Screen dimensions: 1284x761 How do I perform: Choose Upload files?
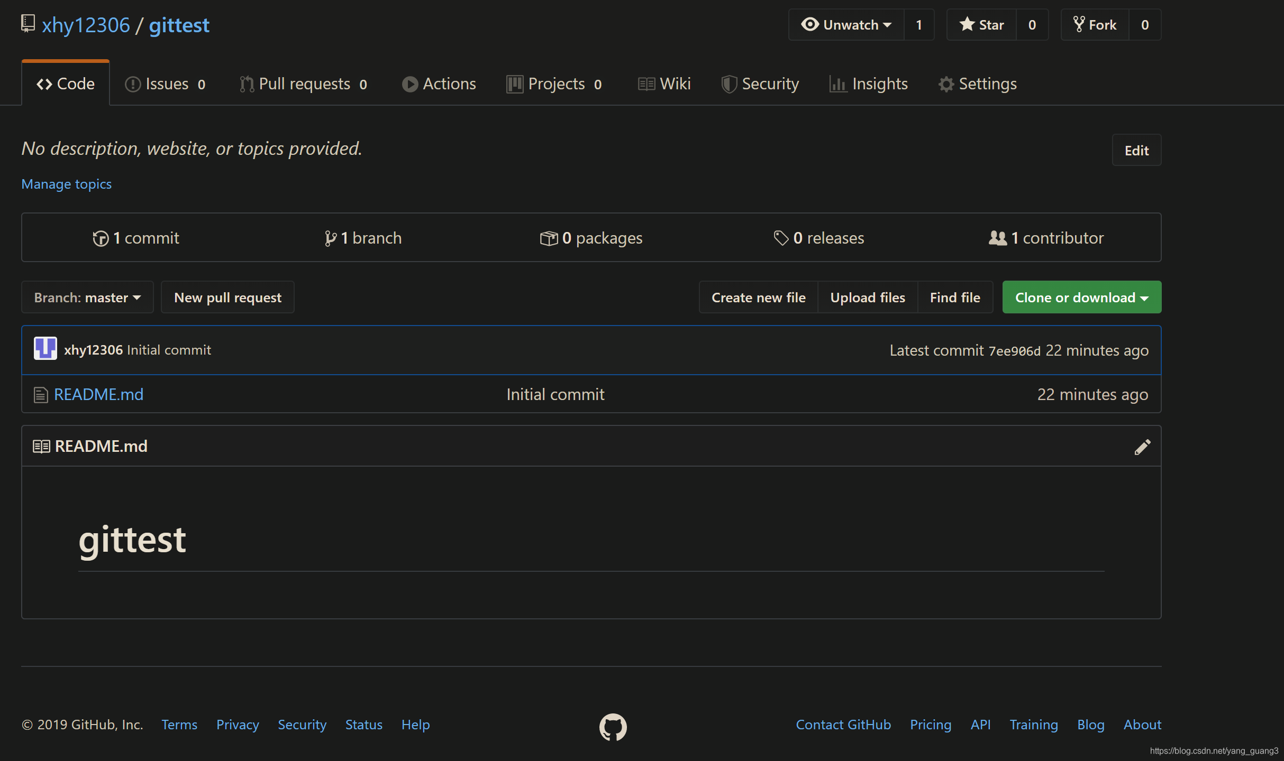[x=868, y=298]
